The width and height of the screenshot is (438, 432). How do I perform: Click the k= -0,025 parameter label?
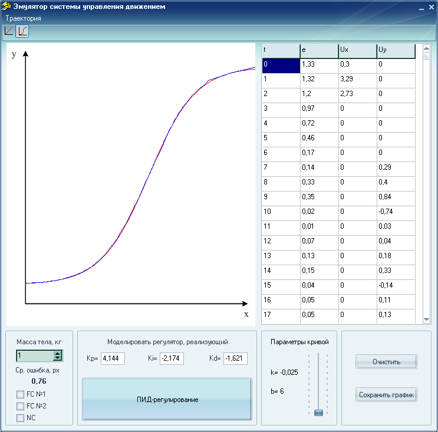tap(284, 372)
